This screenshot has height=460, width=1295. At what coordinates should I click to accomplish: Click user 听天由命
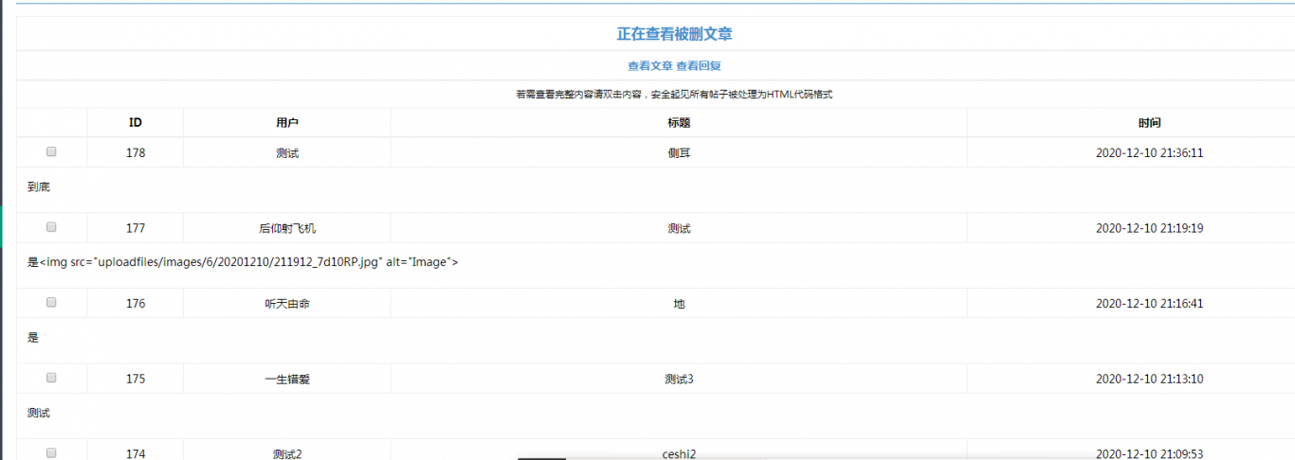click(x=287, y=304)
